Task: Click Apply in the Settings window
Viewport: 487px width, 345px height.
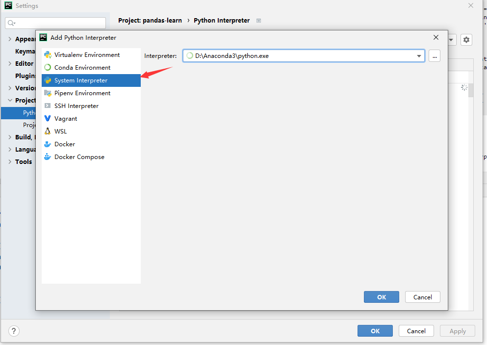Action: 458,331
